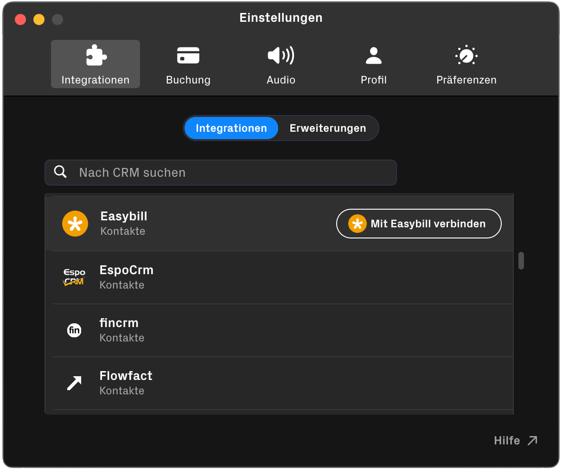Open Hilfe via the external link

515,441
